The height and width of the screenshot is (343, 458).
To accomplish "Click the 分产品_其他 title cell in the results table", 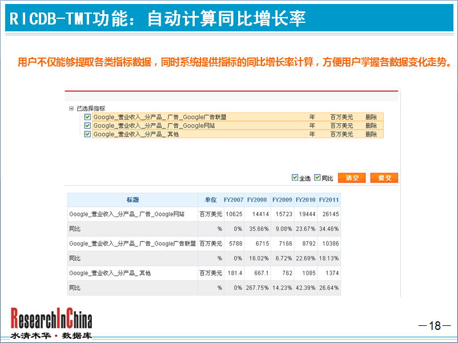I will coord(132,273).
